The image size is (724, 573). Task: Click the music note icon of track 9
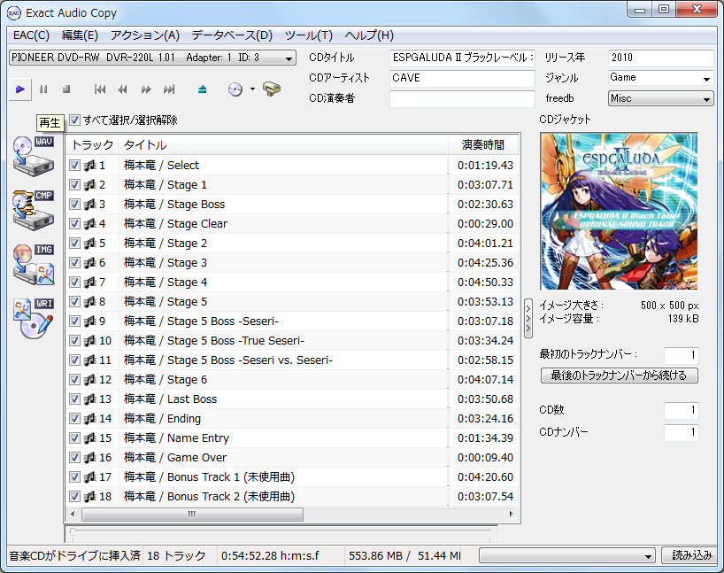click(90, 321)
